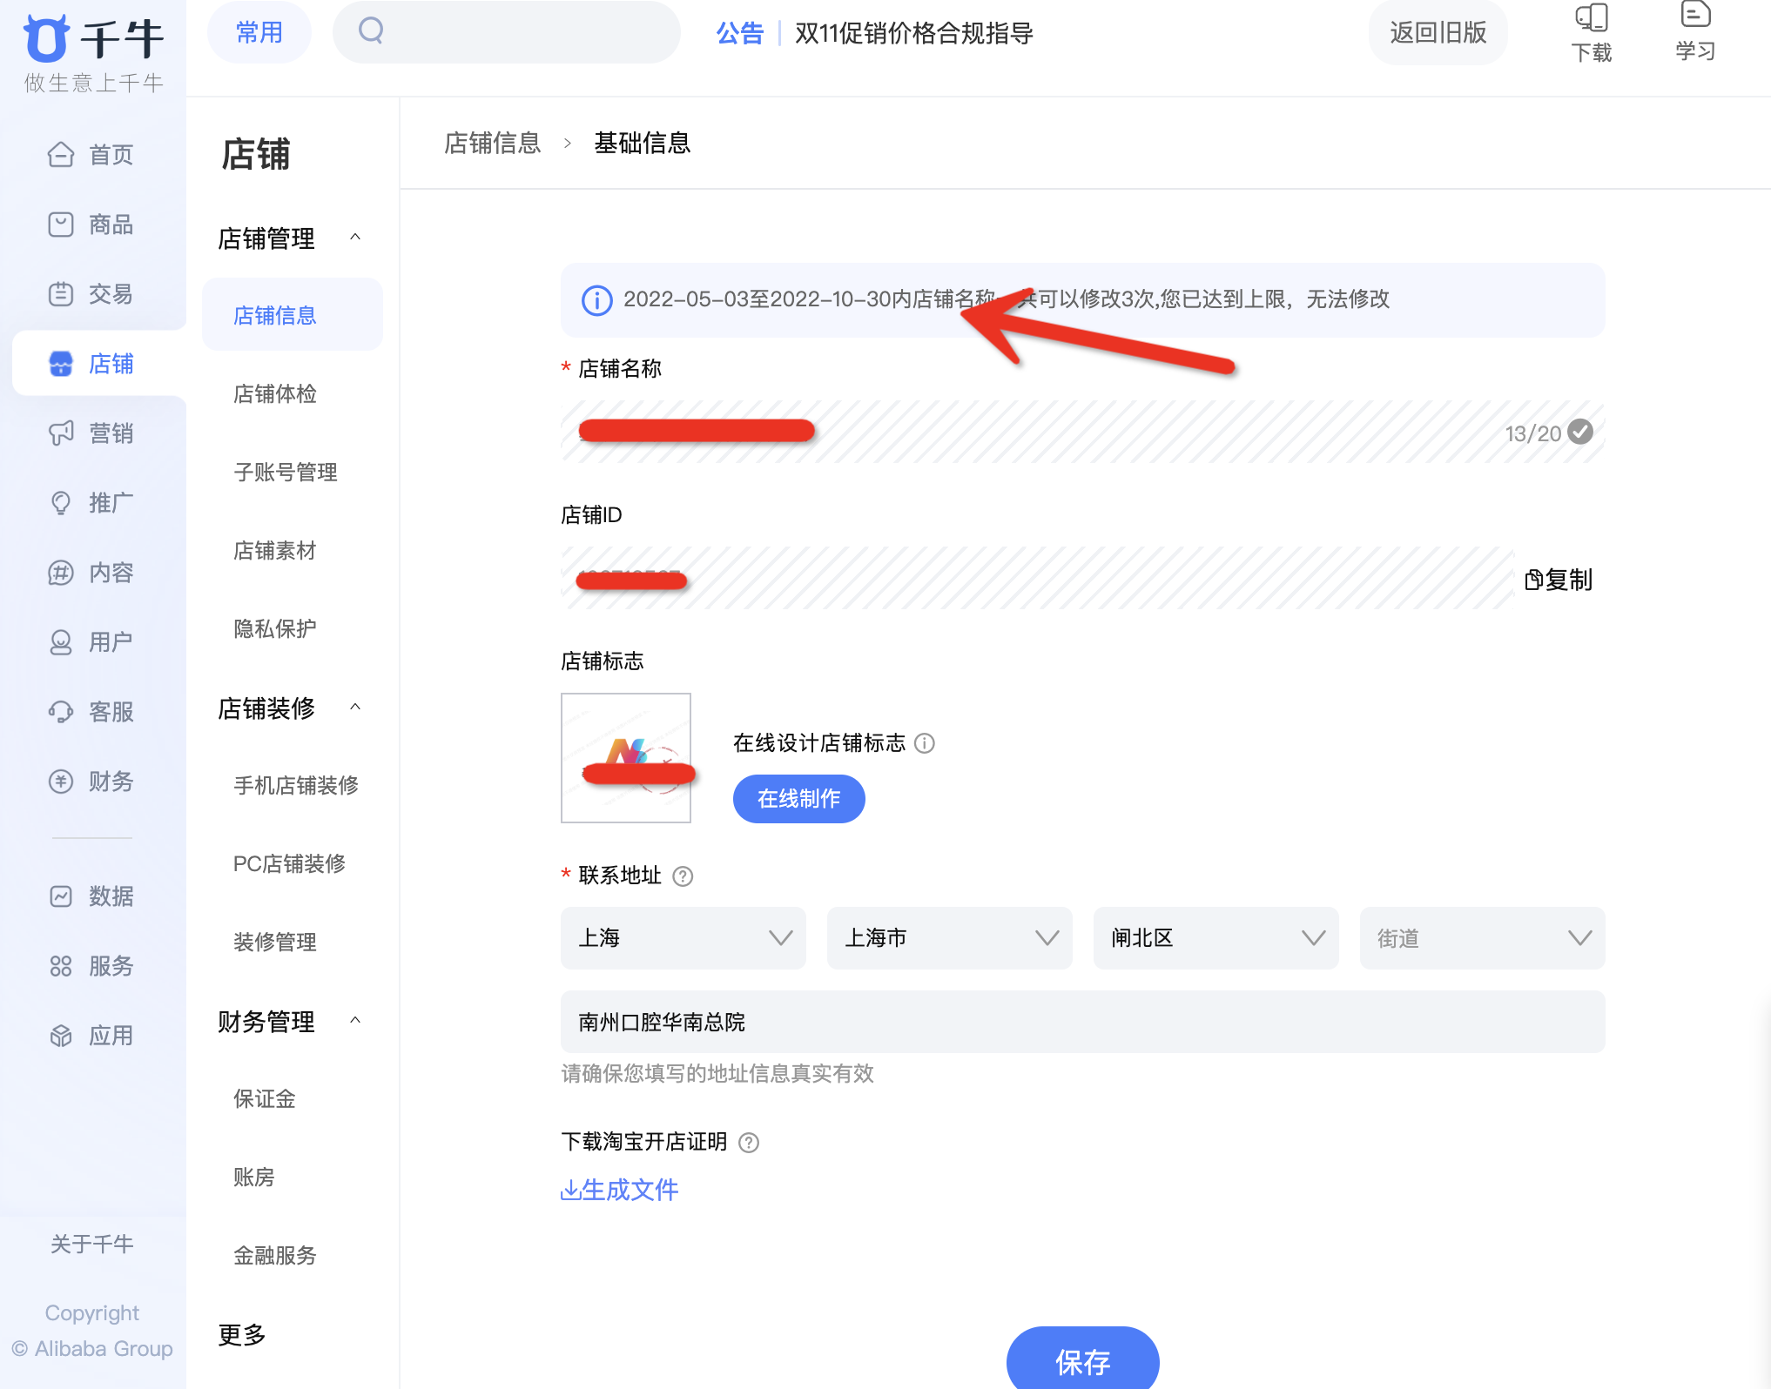
Task: Click the 公告 label
Action: tap(740, 33)
